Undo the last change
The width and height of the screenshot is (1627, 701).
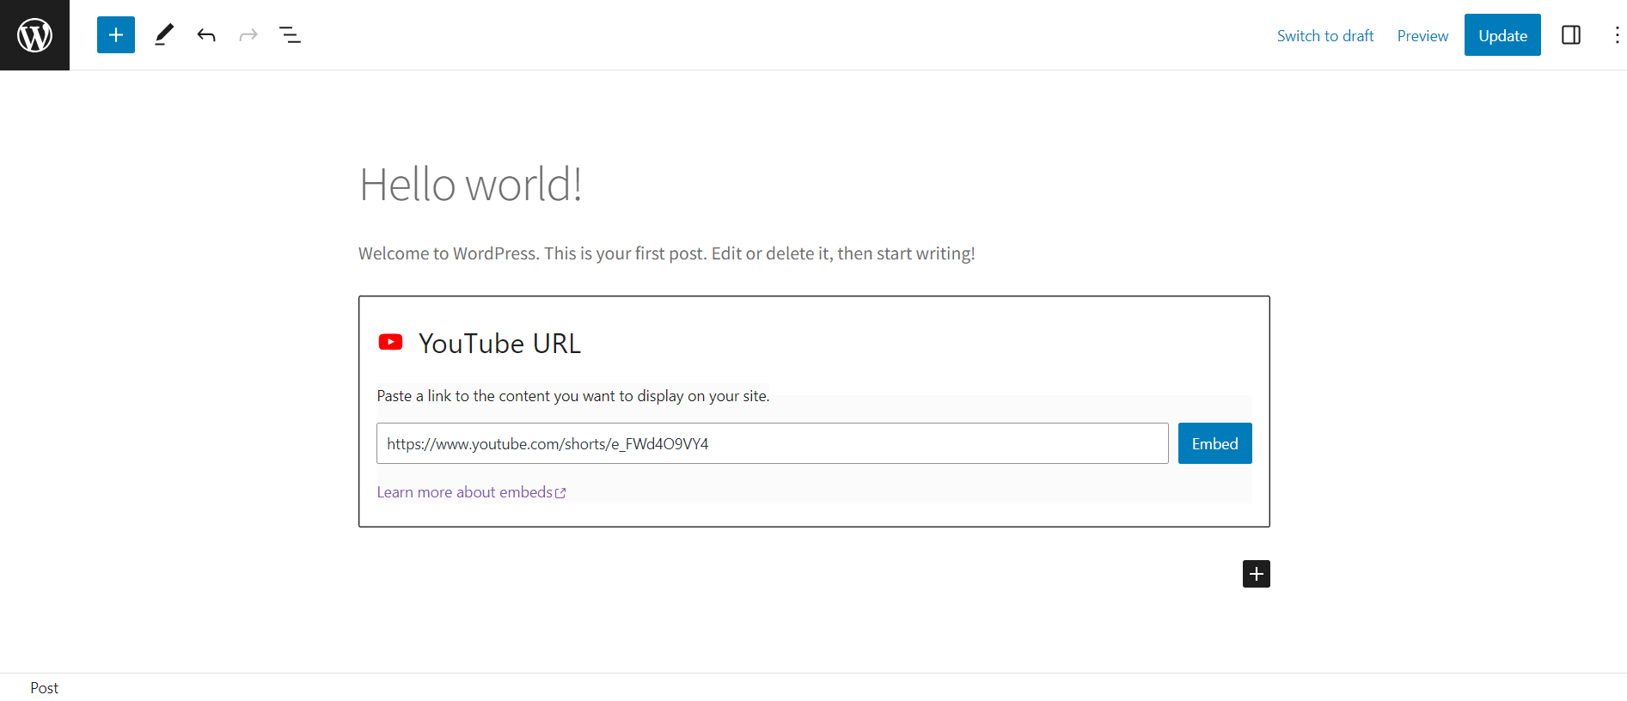(x=206, y=35)
